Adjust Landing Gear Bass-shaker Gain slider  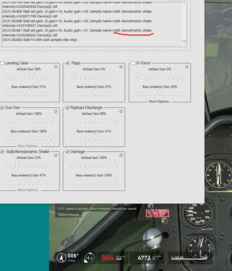click(29, 92)
